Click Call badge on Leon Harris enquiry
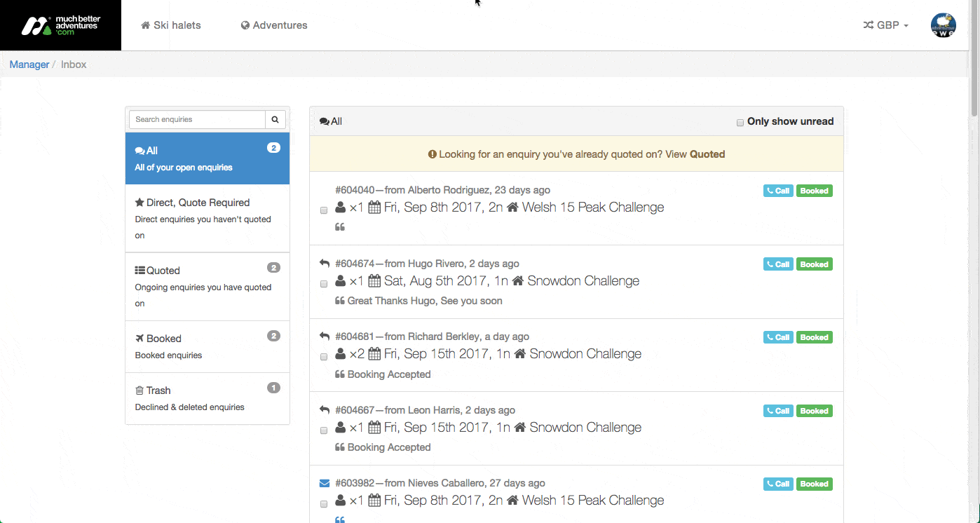980x523 pixels. pos(778,411)
